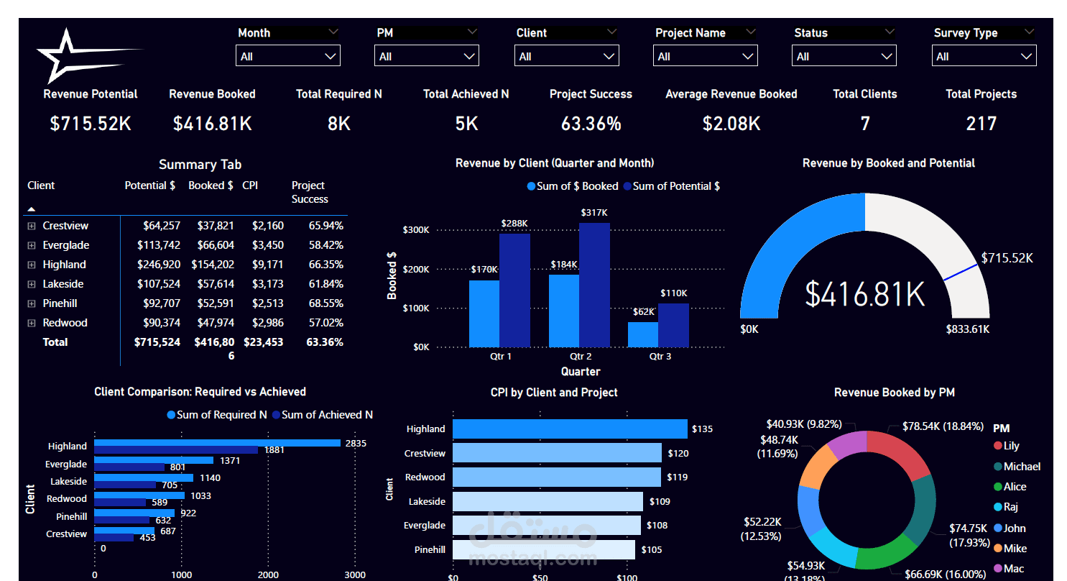Click the Total row value $715,524
The height and width of the screenshot is (581, 1067).
point(157,342)
